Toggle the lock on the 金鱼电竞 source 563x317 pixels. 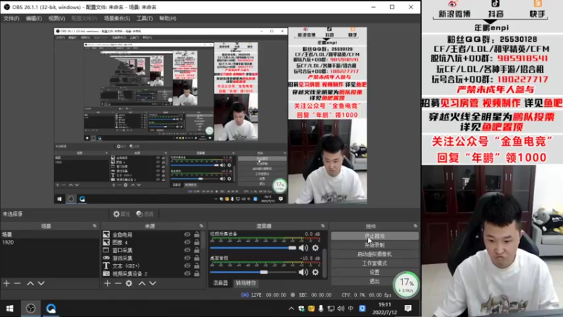point(197,235)
